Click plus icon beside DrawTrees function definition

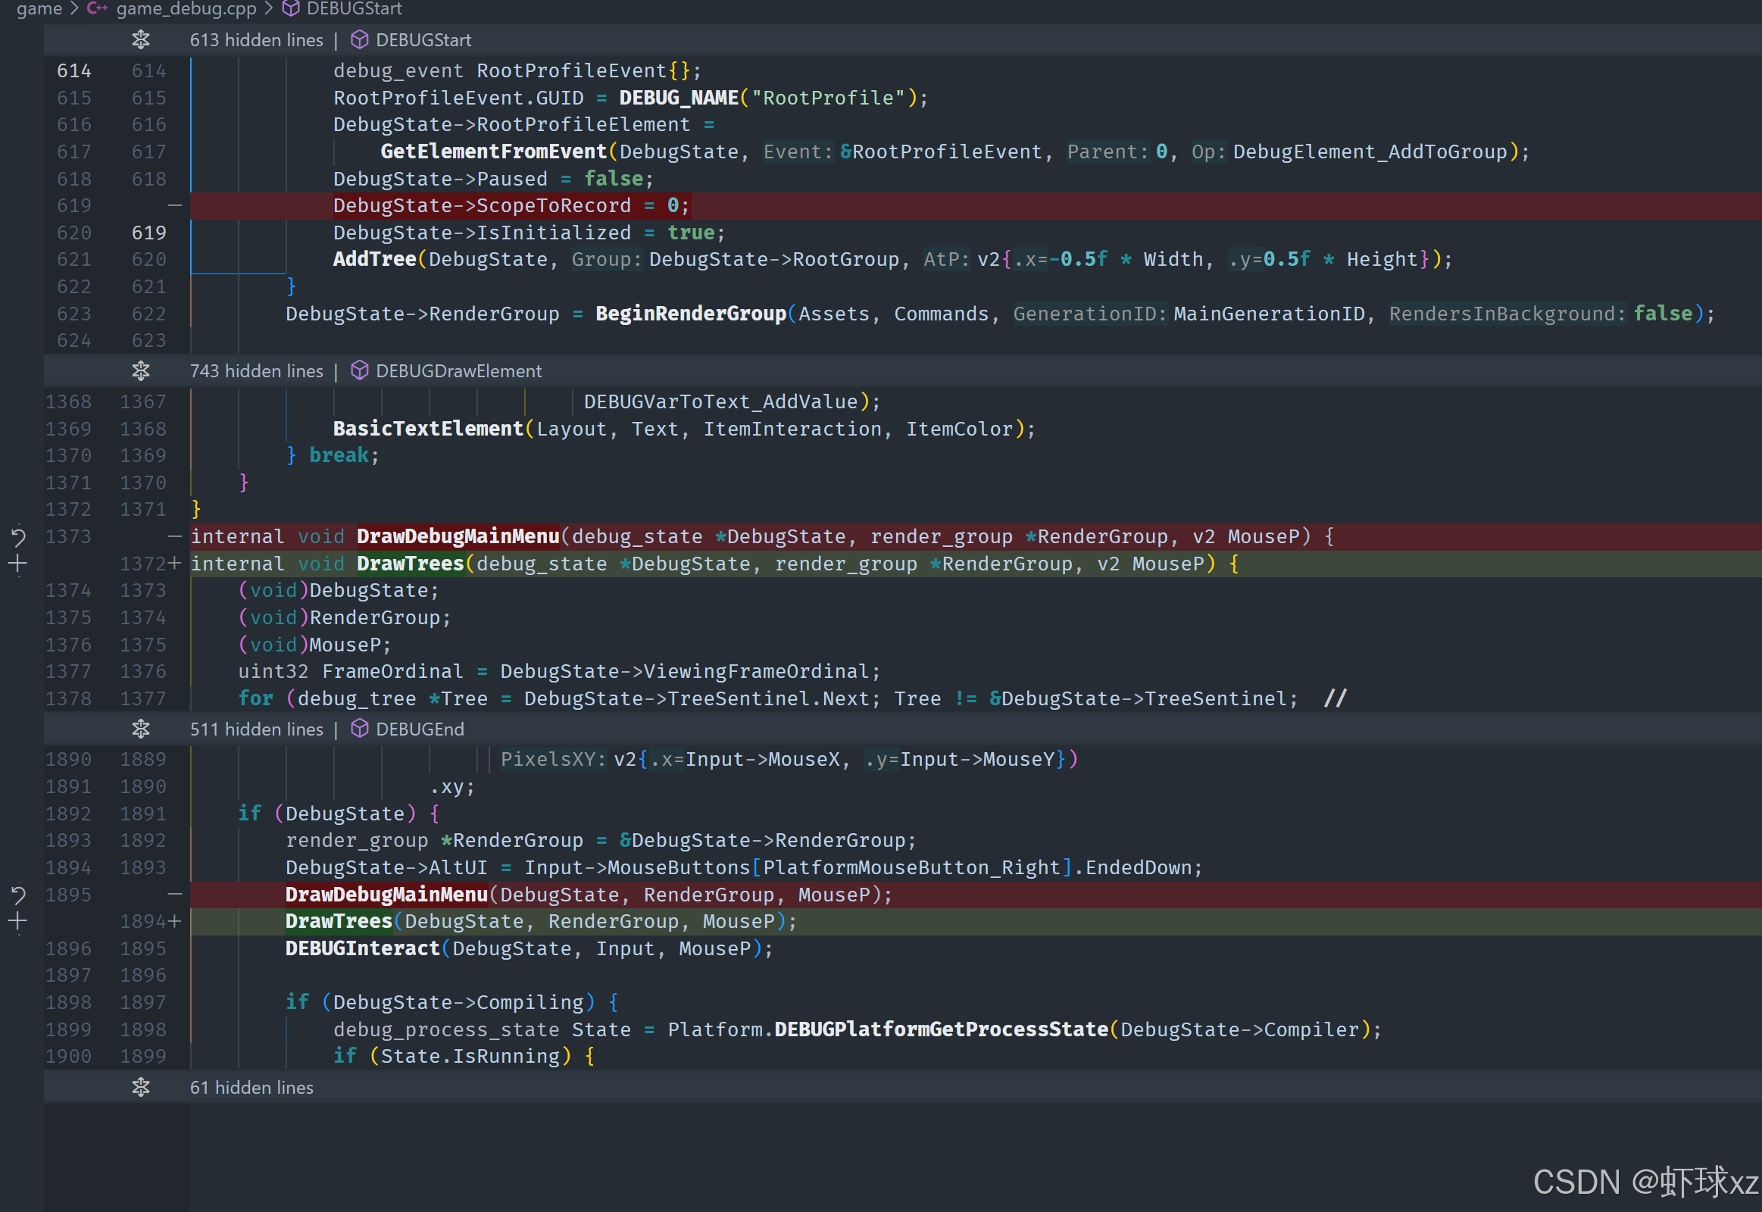18,564
